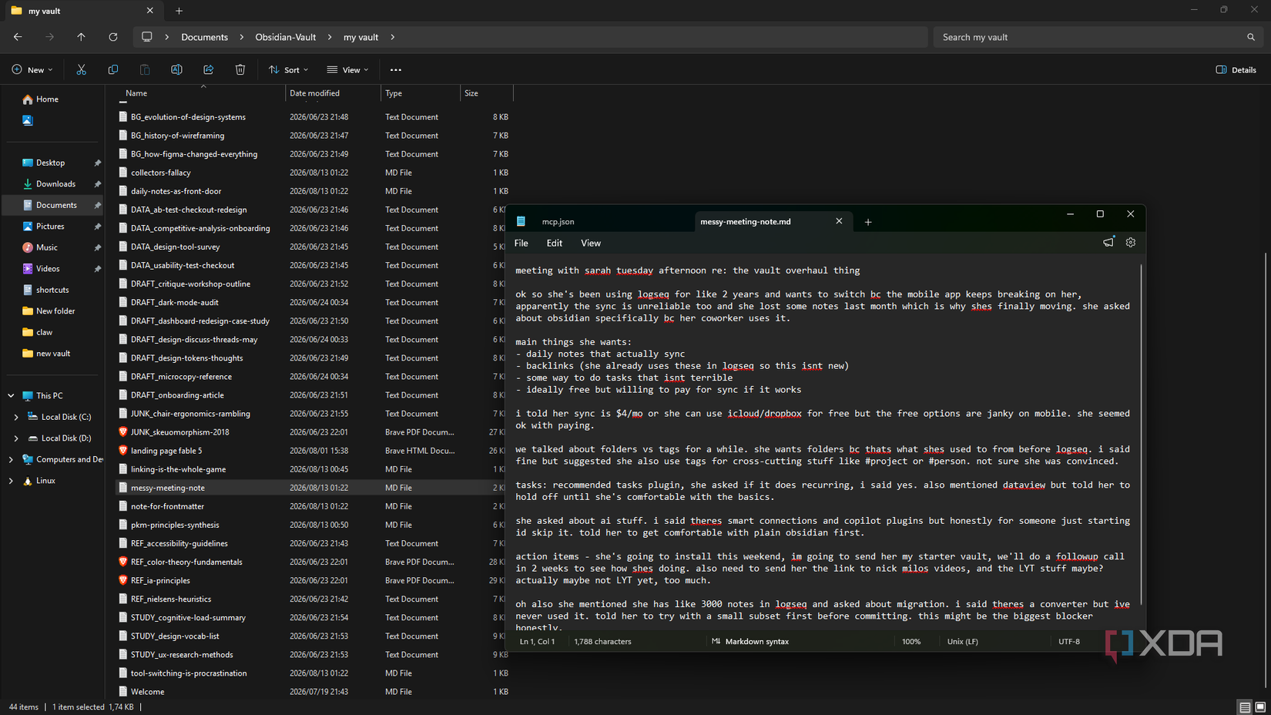Screen dimensions: 1271x715
Task: Expand the Computers and Devices node
Action: [11, 460]
